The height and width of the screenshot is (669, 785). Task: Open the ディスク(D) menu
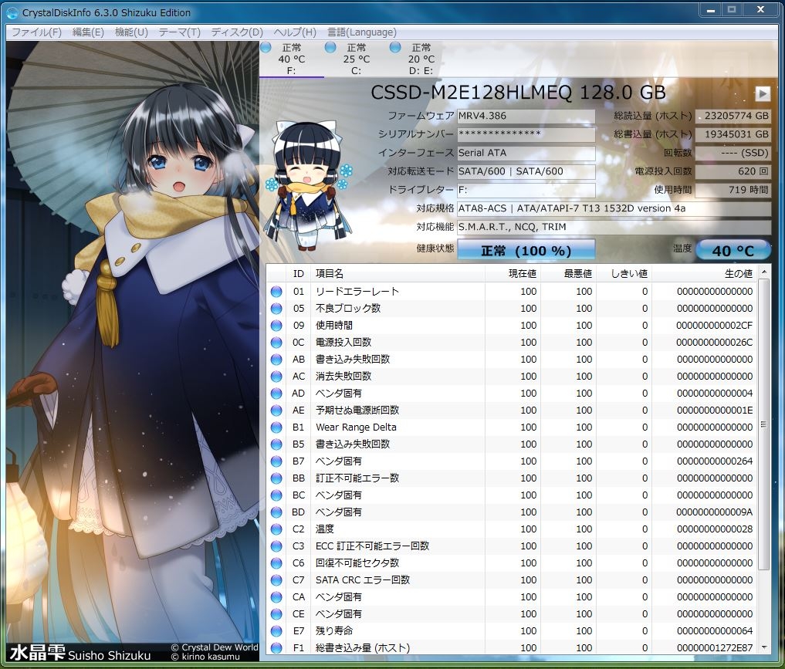(237, 32)
